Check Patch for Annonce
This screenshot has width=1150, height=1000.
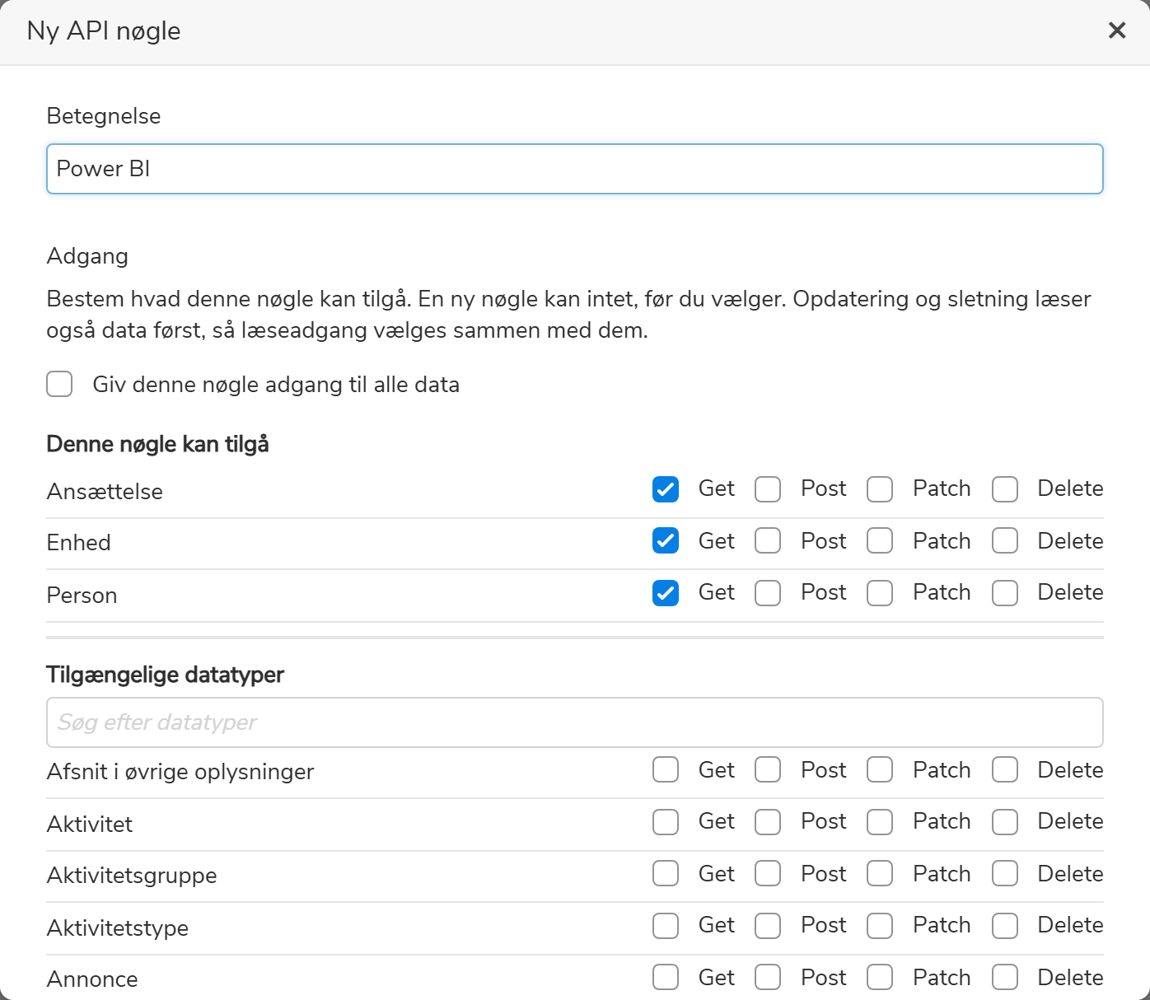(x=880, y=977)
